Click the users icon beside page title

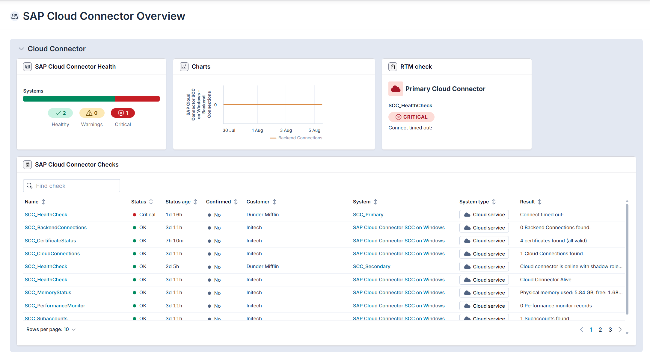pyautogui.click(x=14, y=16)
